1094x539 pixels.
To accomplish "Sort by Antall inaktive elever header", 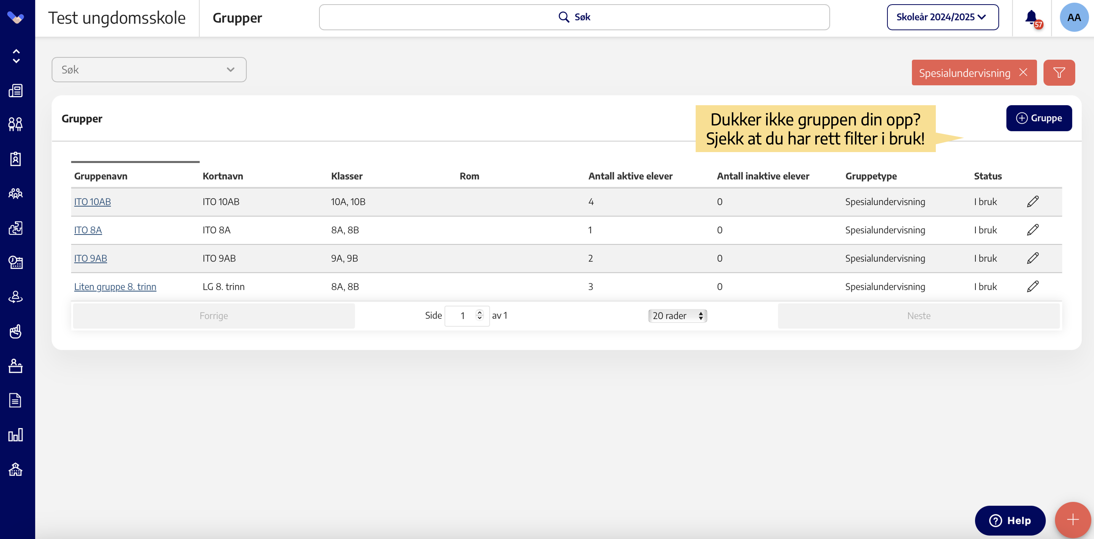I will (763, 176).
